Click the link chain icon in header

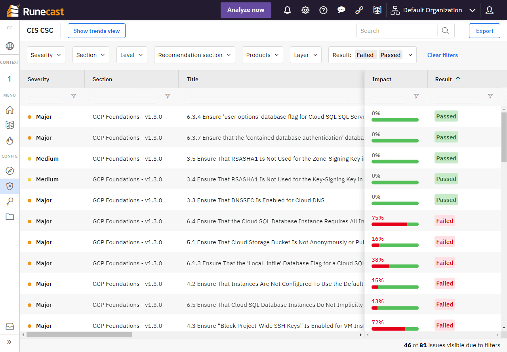pos(359,10)
